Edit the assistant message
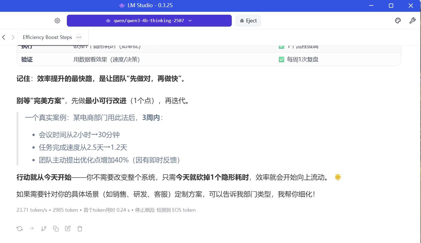This screenshot has height=243, width=421. point(68,229)
